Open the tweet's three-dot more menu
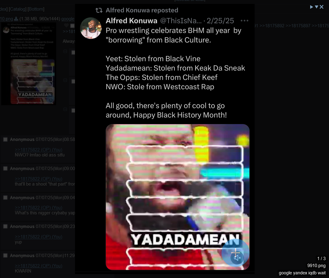329x278 pixels. pyautogui.click(x=245, y=21)
